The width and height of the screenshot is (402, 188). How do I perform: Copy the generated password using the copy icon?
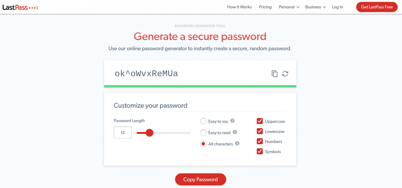coord(274,74)
